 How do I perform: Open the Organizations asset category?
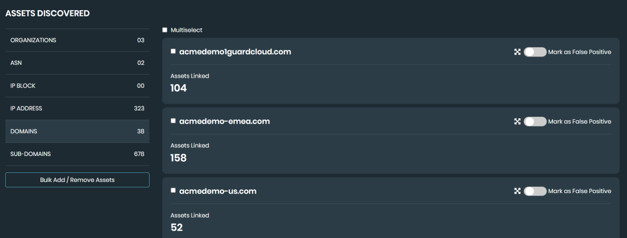[77, 40]
